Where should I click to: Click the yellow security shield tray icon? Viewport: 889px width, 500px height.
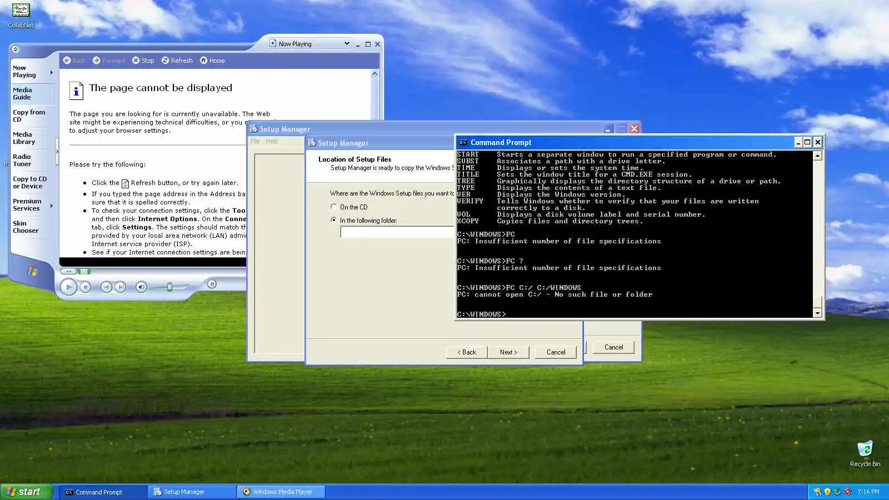point(827,492)
